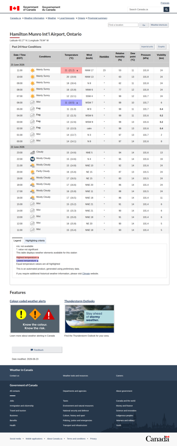Viewport: 177px width, 446px height.
Task: Open the Climate website link
Action: 86,273
